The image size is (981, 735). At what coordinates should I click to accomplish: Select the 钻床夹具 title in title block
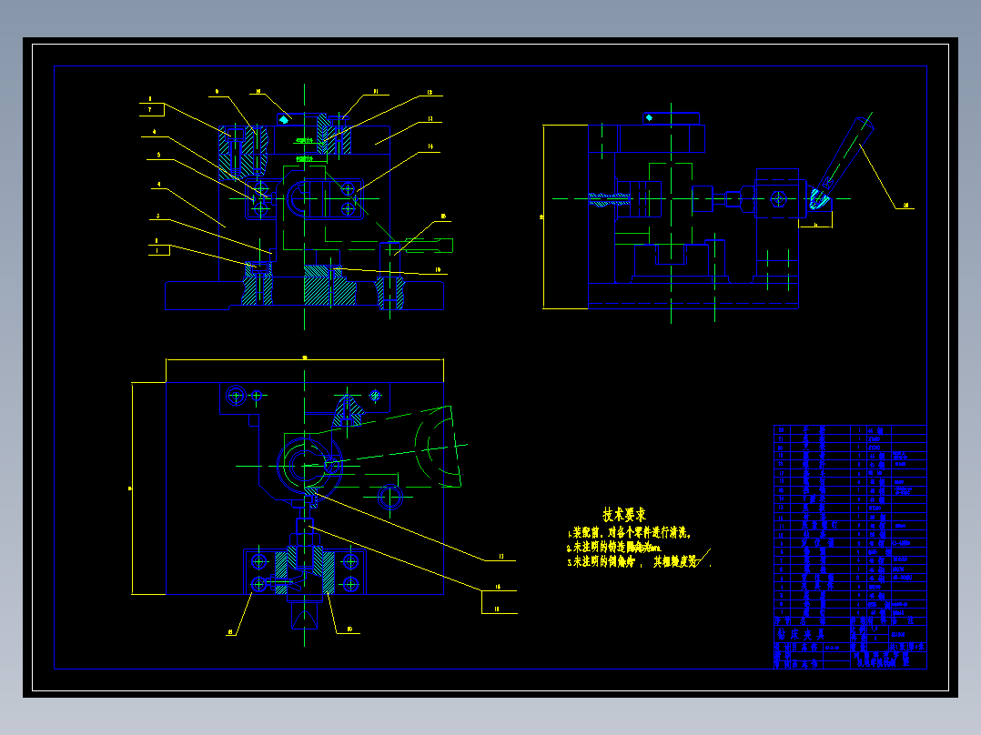click(802, 634)
